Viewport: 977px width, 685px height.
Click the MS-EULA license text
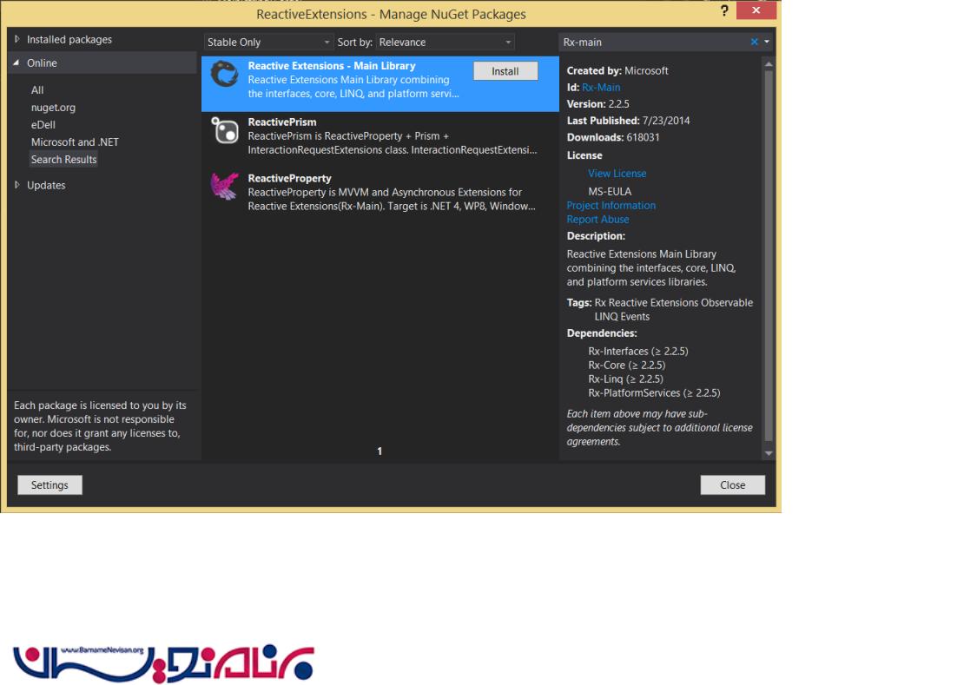pos(610,191)
